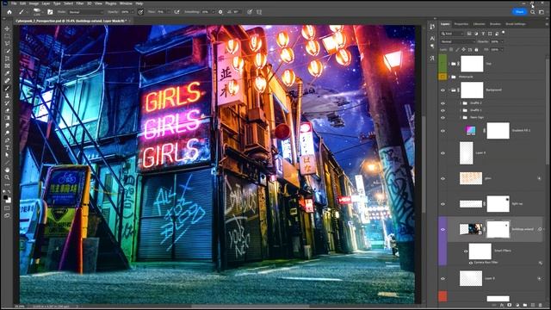Select the Gradient tool
The height and width of the screenshot is (310, 551).
coord(7,118)
